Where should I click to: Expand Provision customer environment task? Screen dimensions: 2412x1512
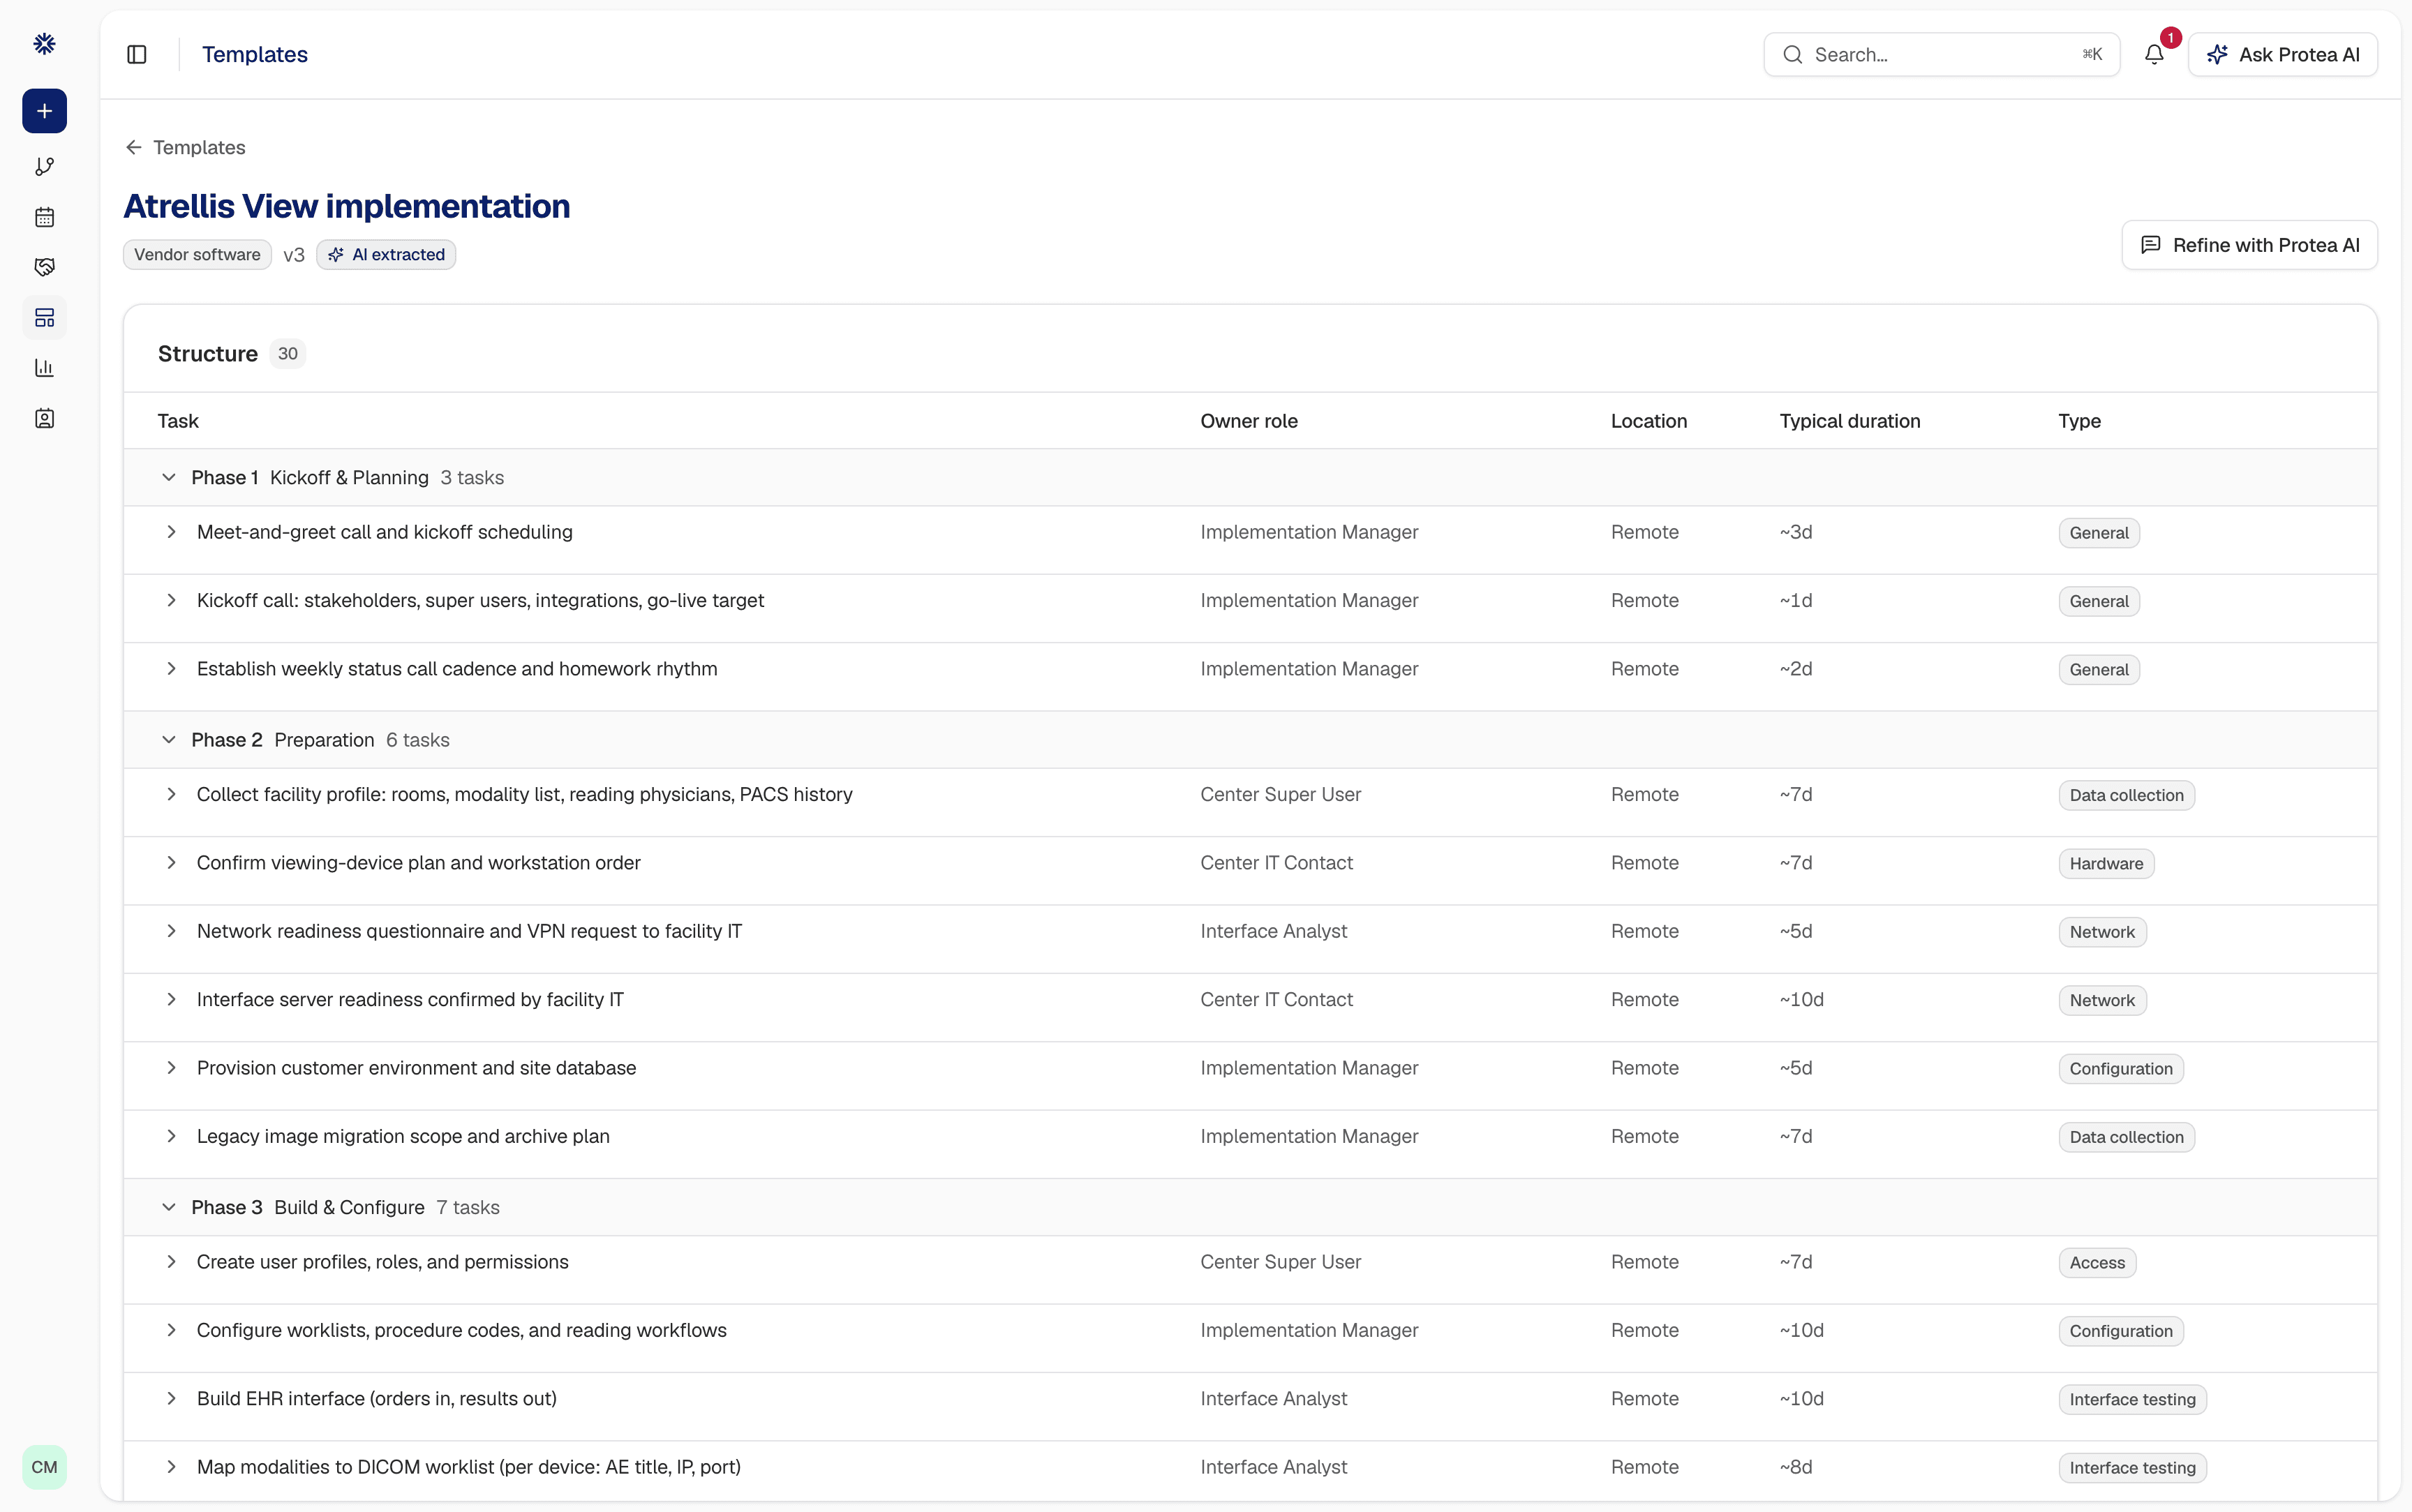click(x=171, y=1068)
